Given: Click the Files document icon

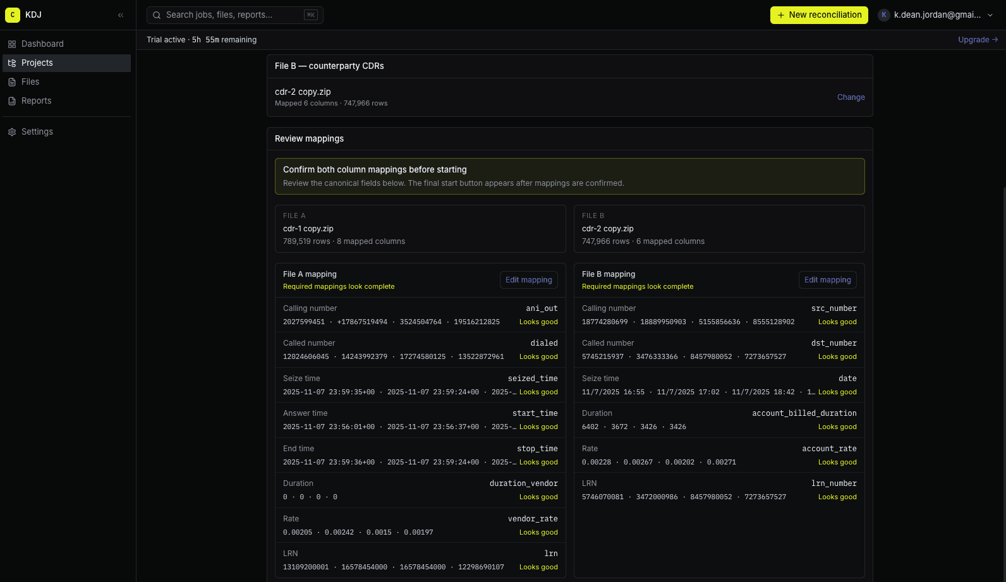Looking at the screenshot, I should (x=12, y=82).
